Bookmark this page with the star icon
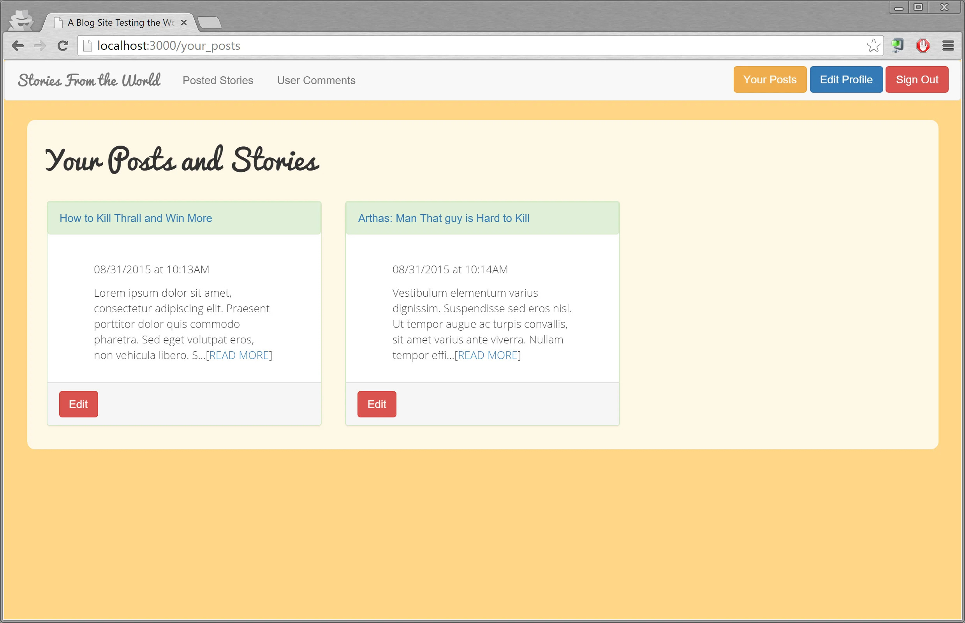 (x=874, y=45)
